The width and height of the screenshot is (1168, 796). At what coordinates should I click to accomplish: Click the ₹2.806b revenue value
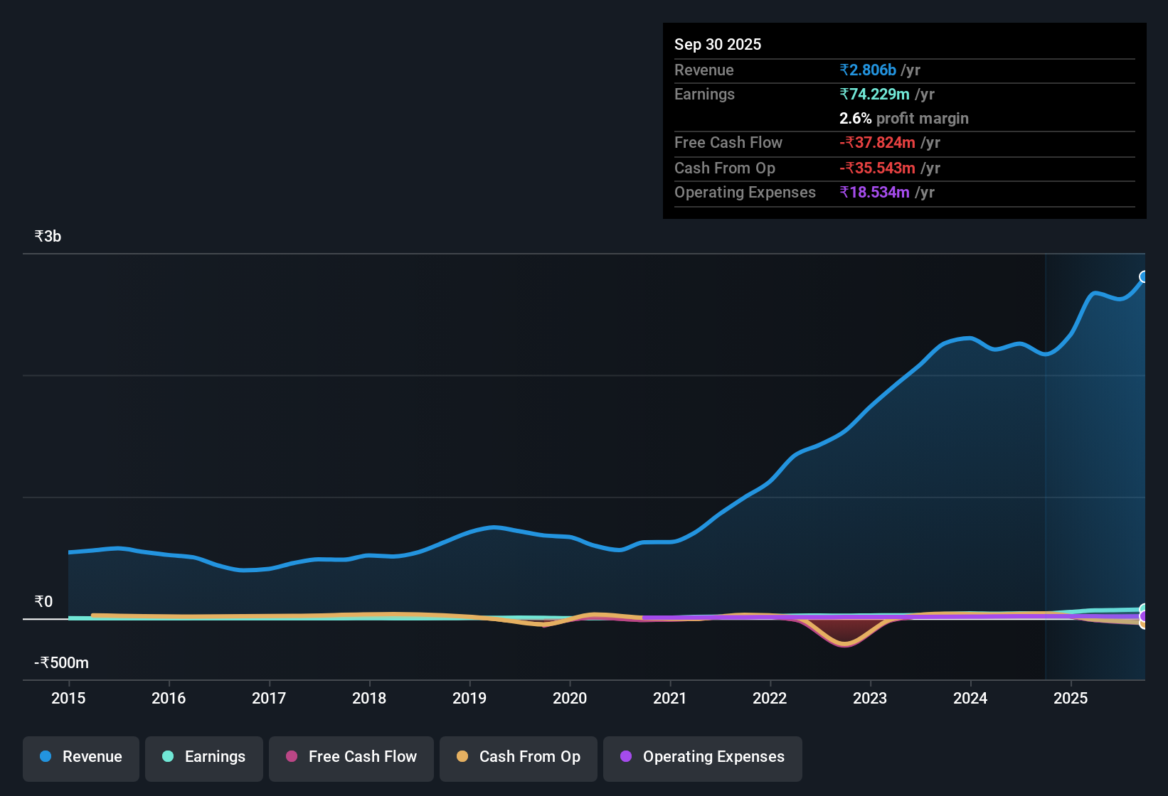tap(867, 70)
